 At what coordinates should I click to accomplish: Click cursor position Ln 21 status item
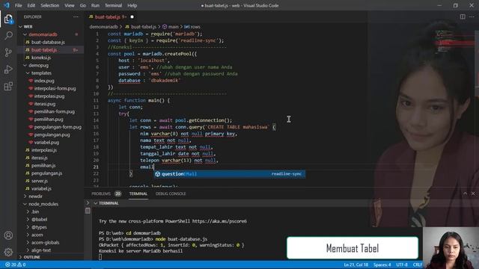pos(356,265)
